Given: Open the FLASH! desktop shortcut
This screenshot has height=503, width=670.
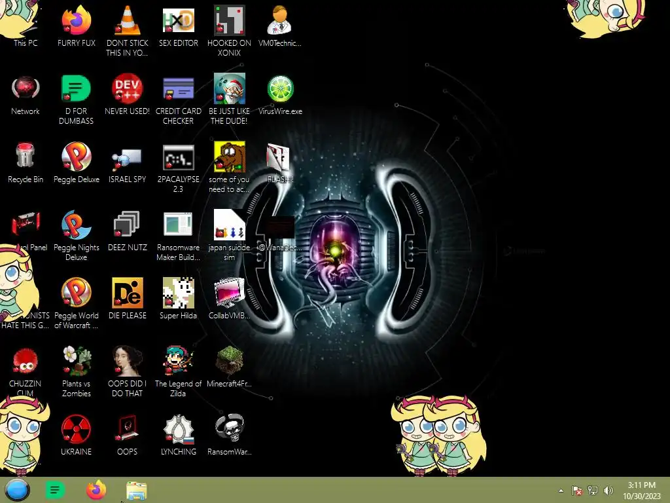Looking at the screenshot, I should click(280, 162).
